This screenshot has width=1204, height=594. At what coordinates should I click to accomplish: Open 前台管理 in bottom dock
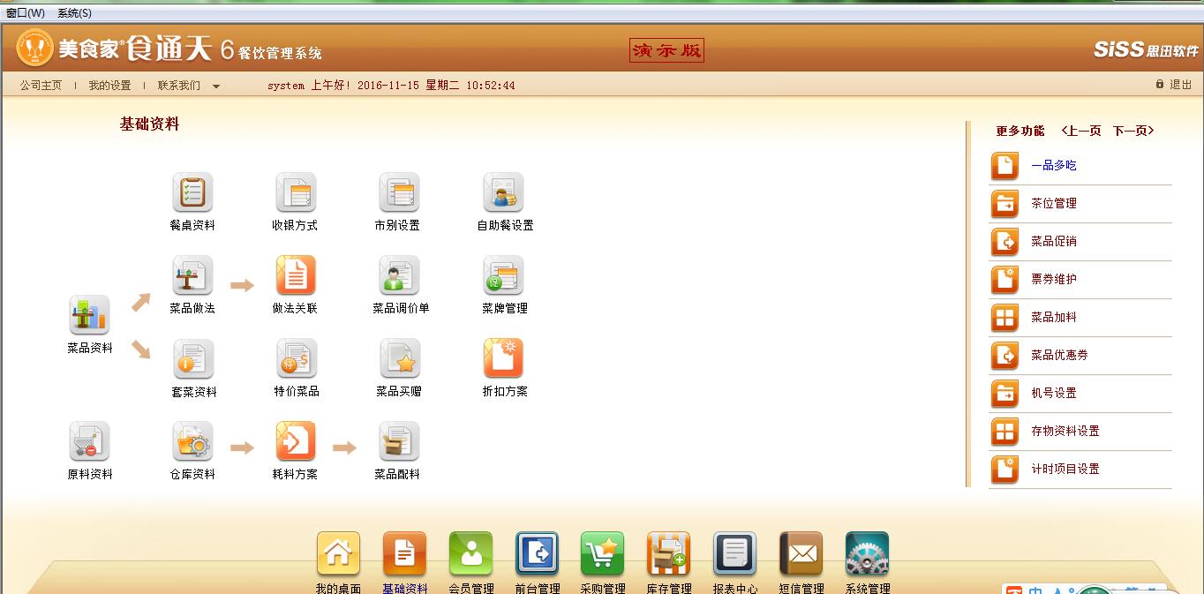(x=537, y=554)
